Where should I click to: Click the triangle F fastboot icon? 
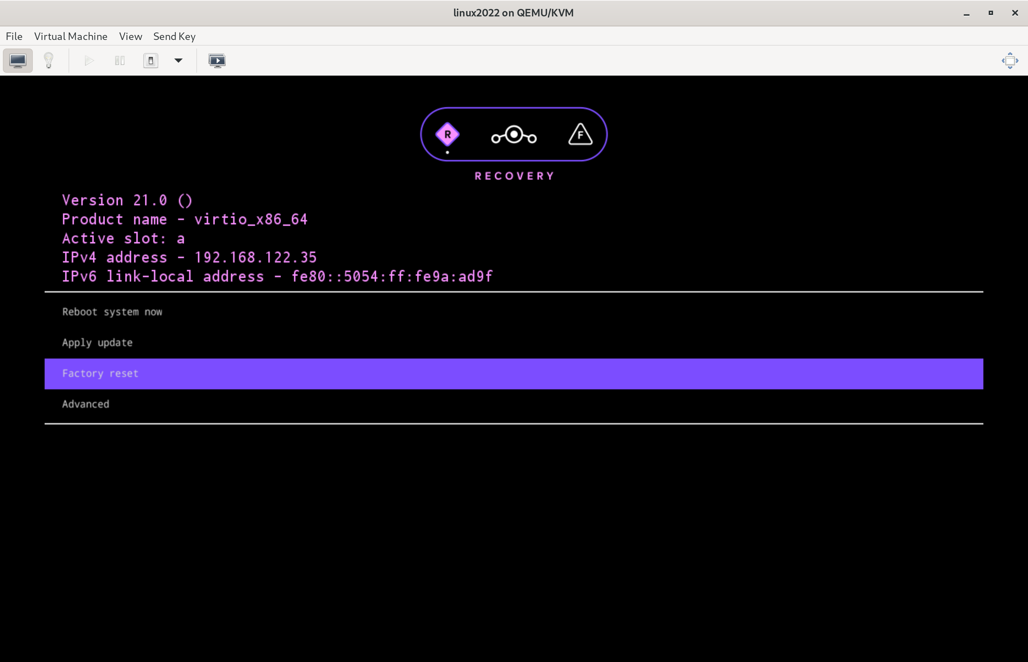pos(580,134)
